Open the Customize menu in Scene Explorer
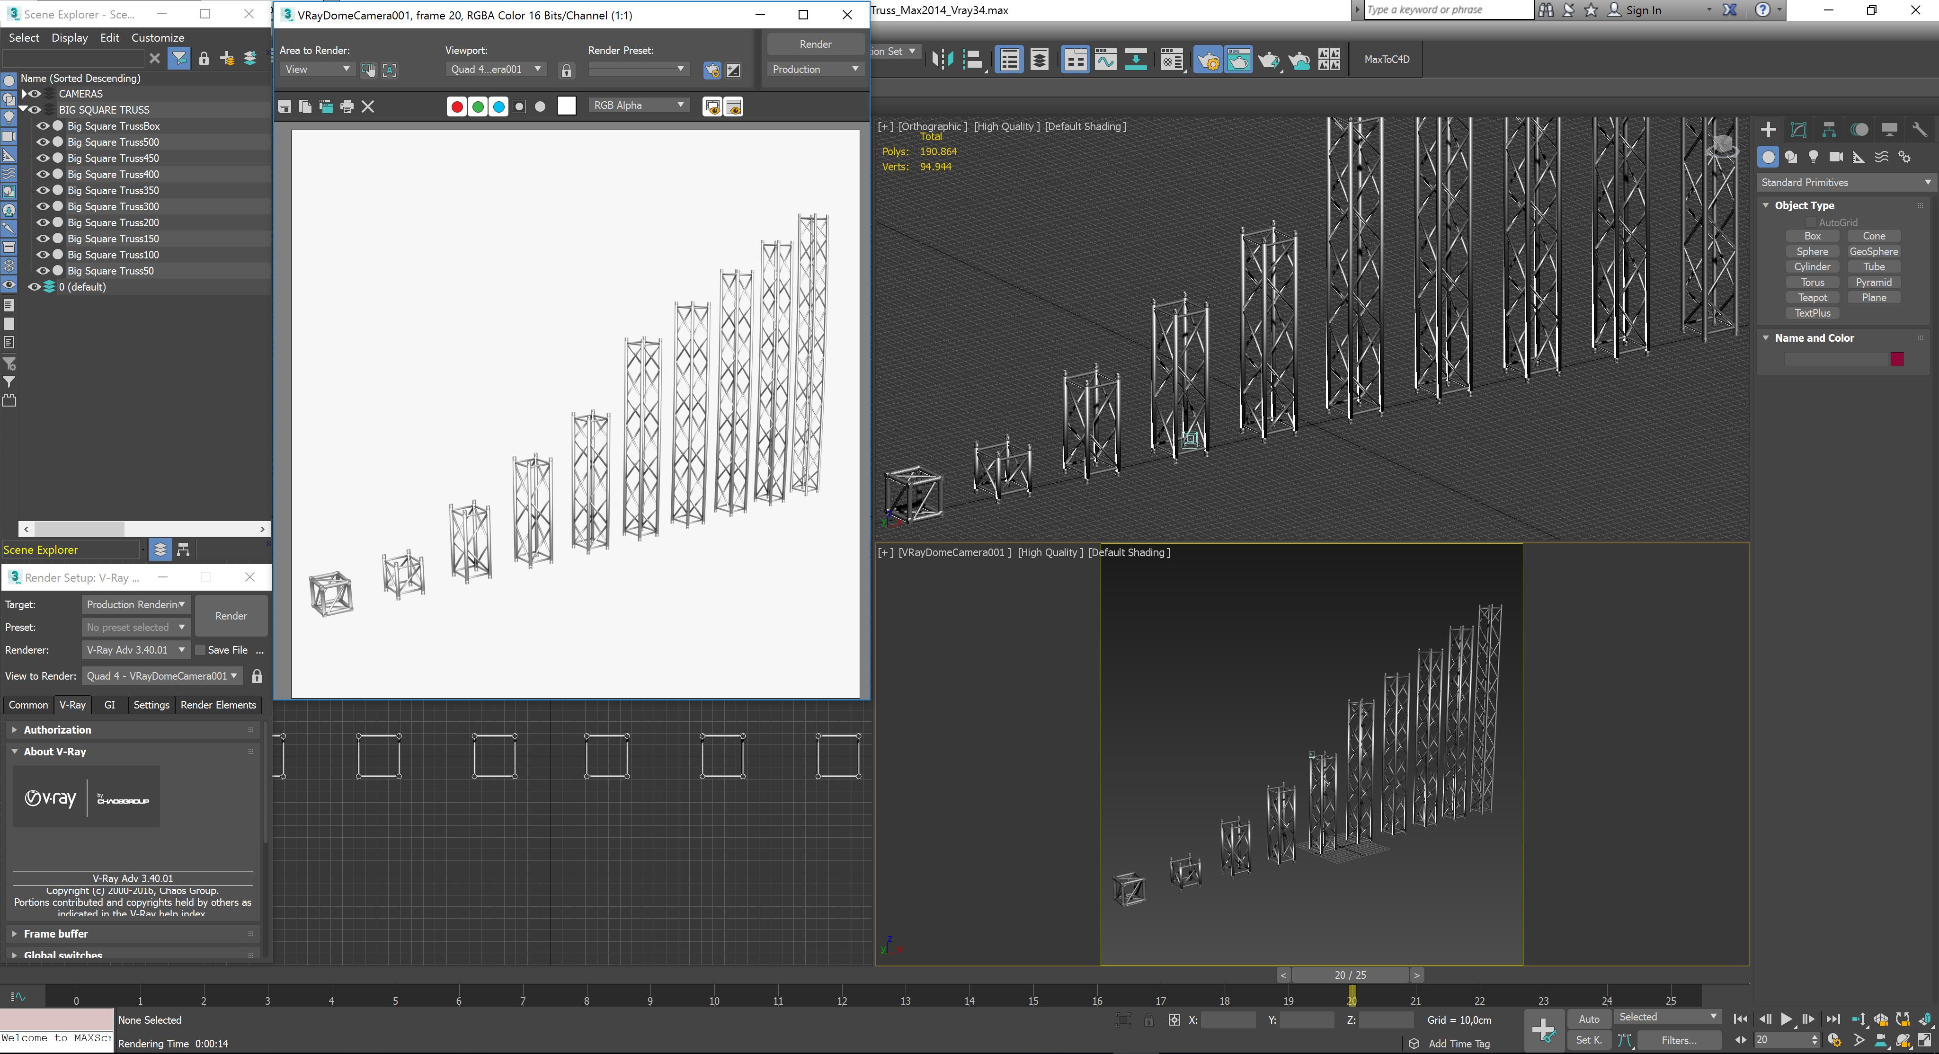This screenshot has width=1939, height=1054. [157, 37]
